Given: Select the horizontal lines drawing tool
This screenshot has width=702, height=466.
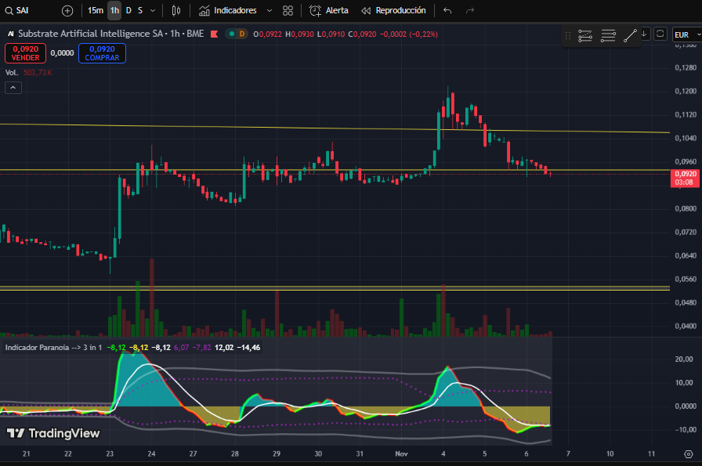Looking at the screenshot, I should tap(608, 35).
